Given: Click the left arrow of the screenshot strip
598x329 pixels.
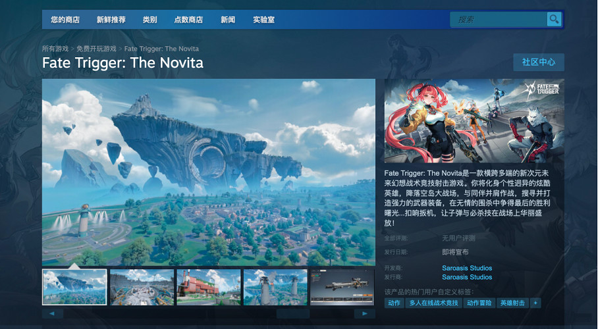Looking at the screenshot, I should [52, 313].
